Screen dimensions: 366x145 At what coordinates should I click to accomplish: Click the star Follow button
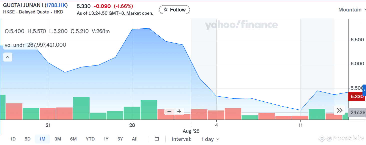(174, 10)
